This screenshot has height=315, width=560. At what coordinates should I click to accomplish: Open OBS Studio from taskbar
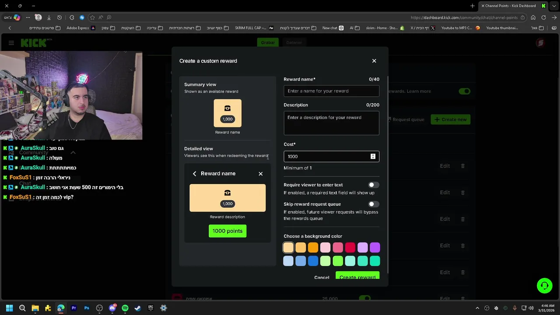99,308
